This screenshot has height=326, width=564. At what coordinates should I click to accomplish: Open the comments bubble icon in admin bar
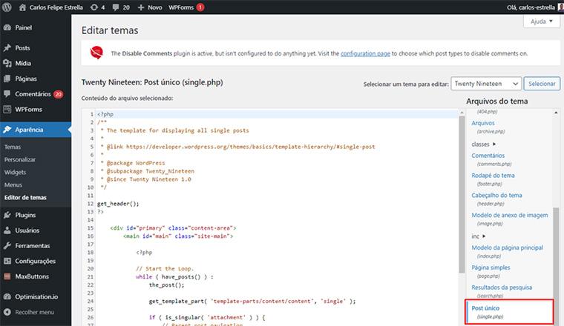117,7
